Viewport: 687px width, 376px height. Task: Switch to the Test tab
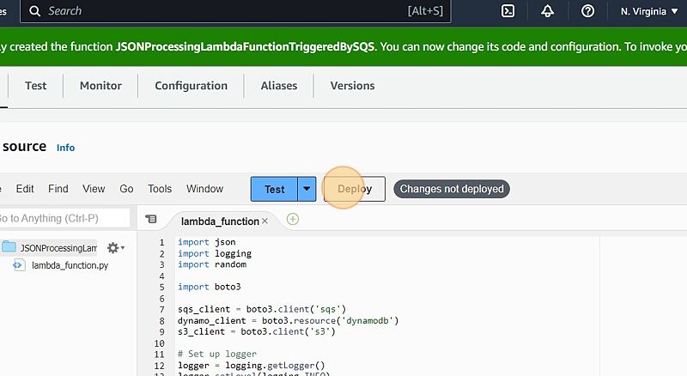35,86
